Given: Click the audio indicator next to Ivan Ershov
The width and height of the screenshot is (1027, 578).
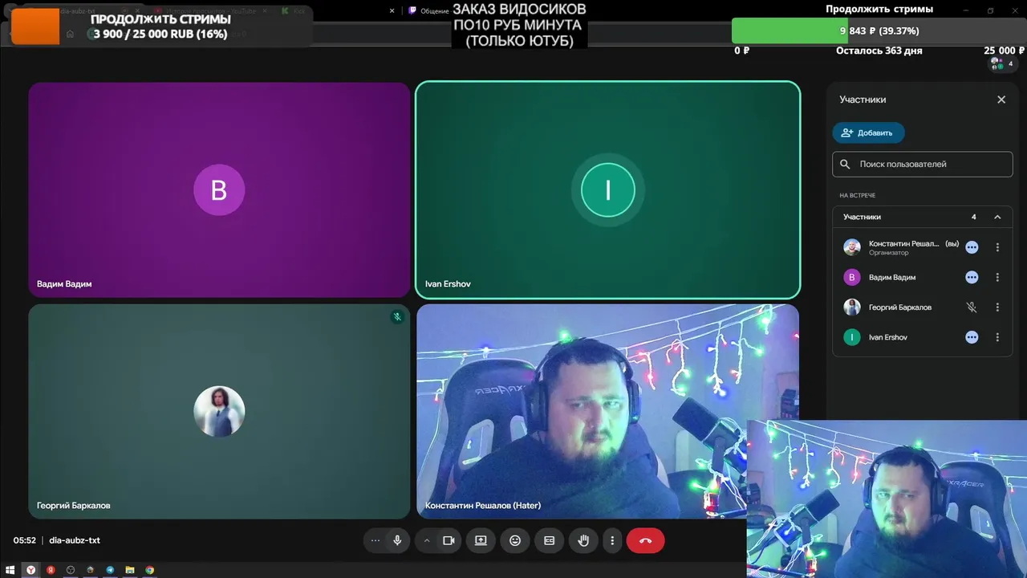Looking at the screenshot, I should point(972,337).
